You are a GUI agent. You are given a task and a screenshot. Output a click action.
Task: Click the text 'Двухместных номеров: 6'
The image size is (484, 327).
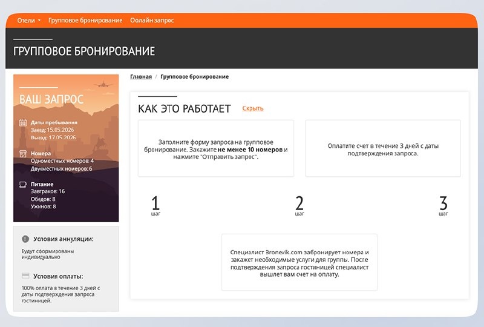tap(62, 169)
